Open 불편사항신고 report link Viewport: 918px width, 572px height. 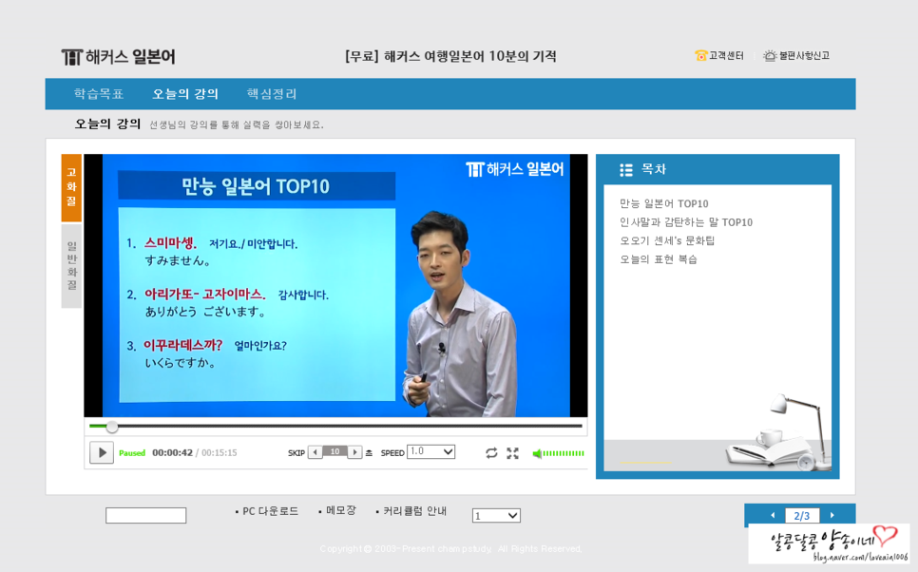tap(804, 56)
